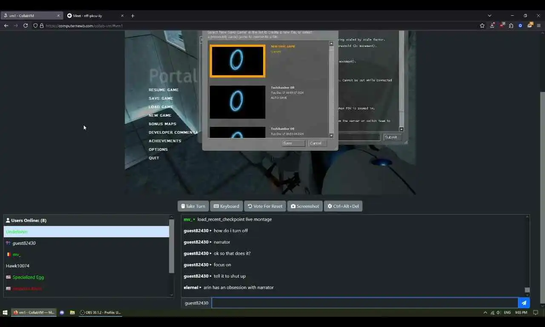Open the Firefox hamburger menu
This screenshot has width=545, height=327.
[x=539, y=26]
